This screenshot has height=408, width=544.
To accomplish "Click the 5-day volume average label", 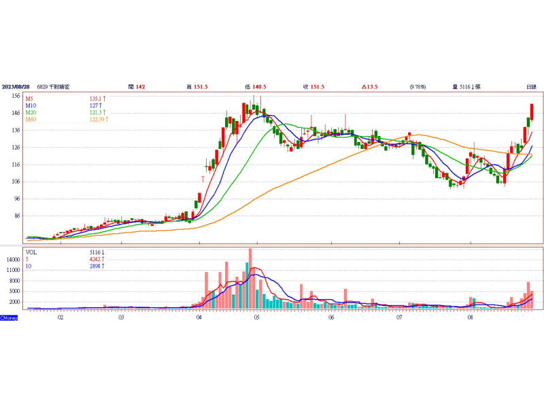I will click(x=28, y=258).
